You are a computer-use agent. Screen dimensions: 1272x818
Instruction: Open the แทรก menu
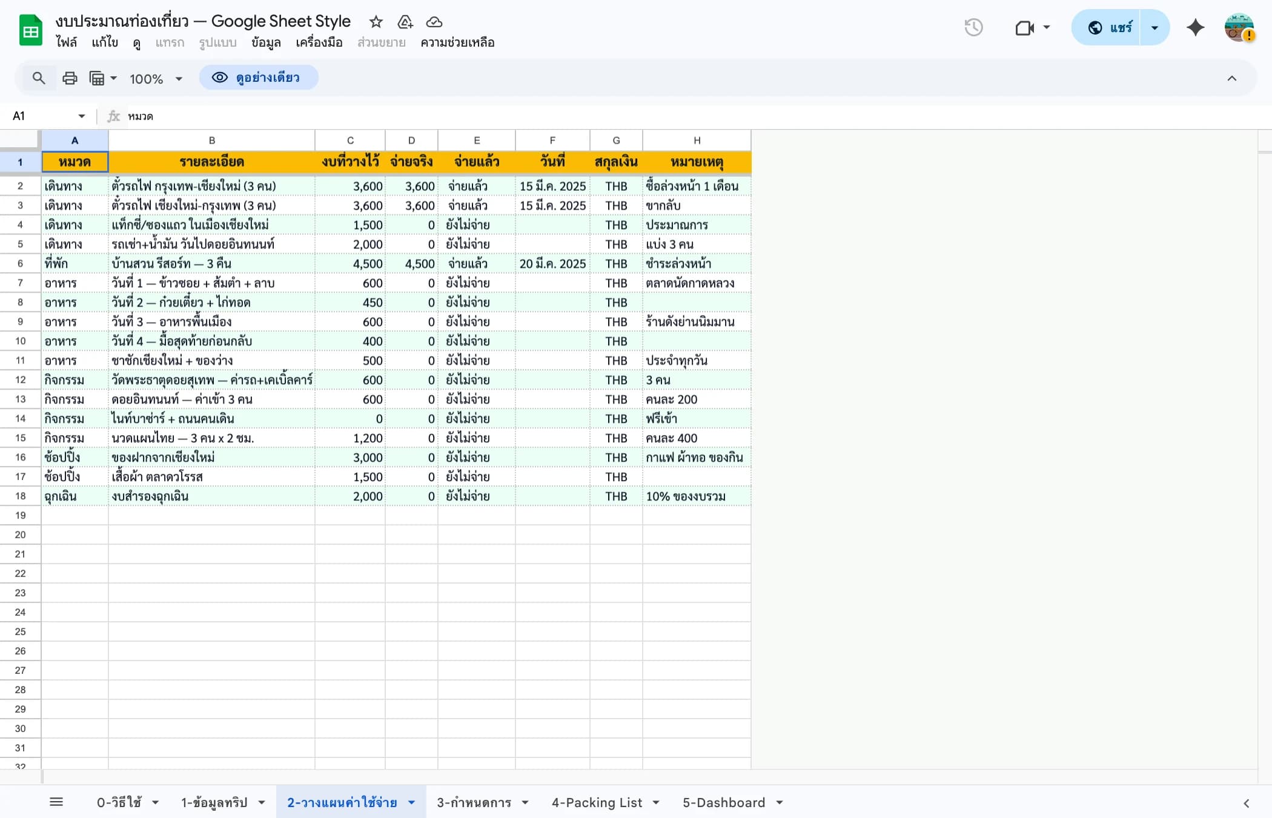(170, 42)
